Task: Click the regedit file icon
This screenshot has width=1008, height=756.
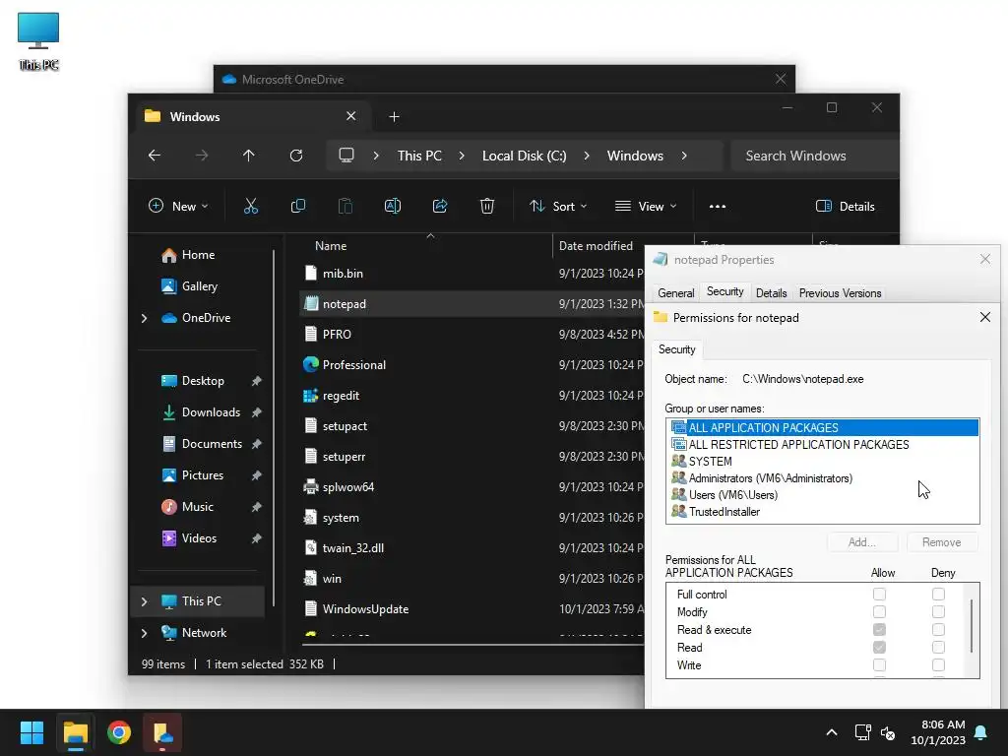Action: pos(310,396)
